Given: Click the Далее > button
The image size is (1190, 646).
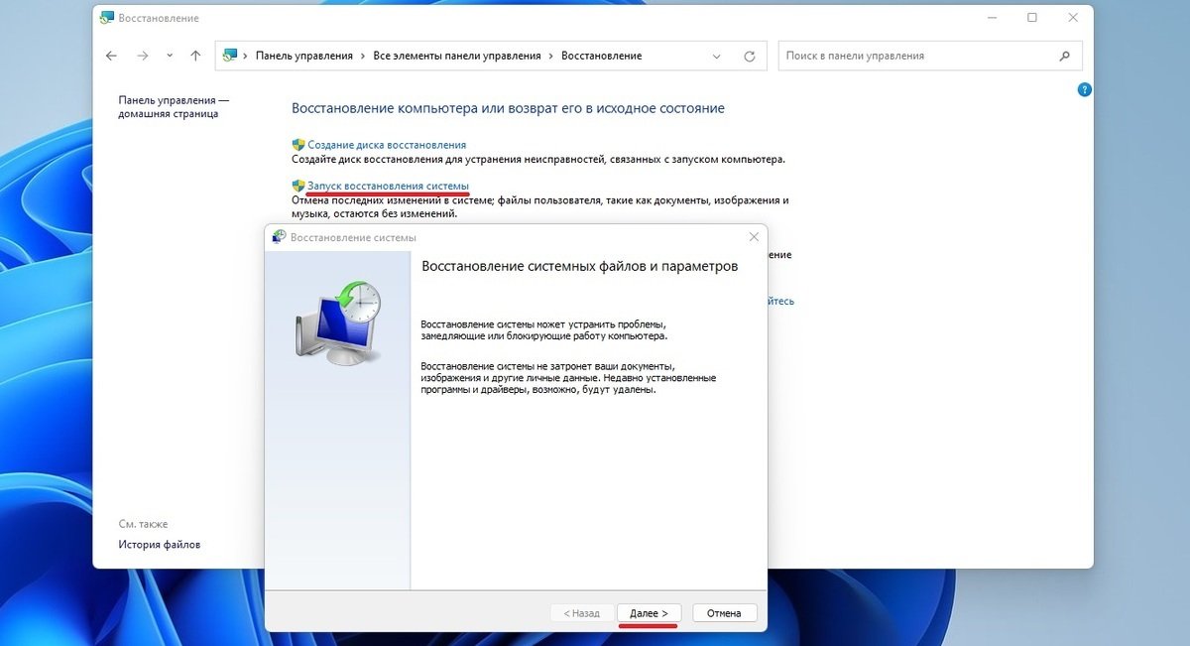Looking at the screenshot, I should pyautogui.click(x=649, y=613).
